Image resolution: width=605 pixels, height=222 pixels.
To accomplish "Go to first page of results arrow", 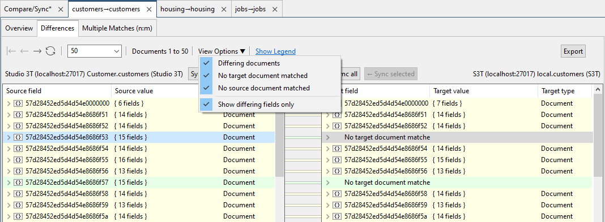I will coord(11,51).
